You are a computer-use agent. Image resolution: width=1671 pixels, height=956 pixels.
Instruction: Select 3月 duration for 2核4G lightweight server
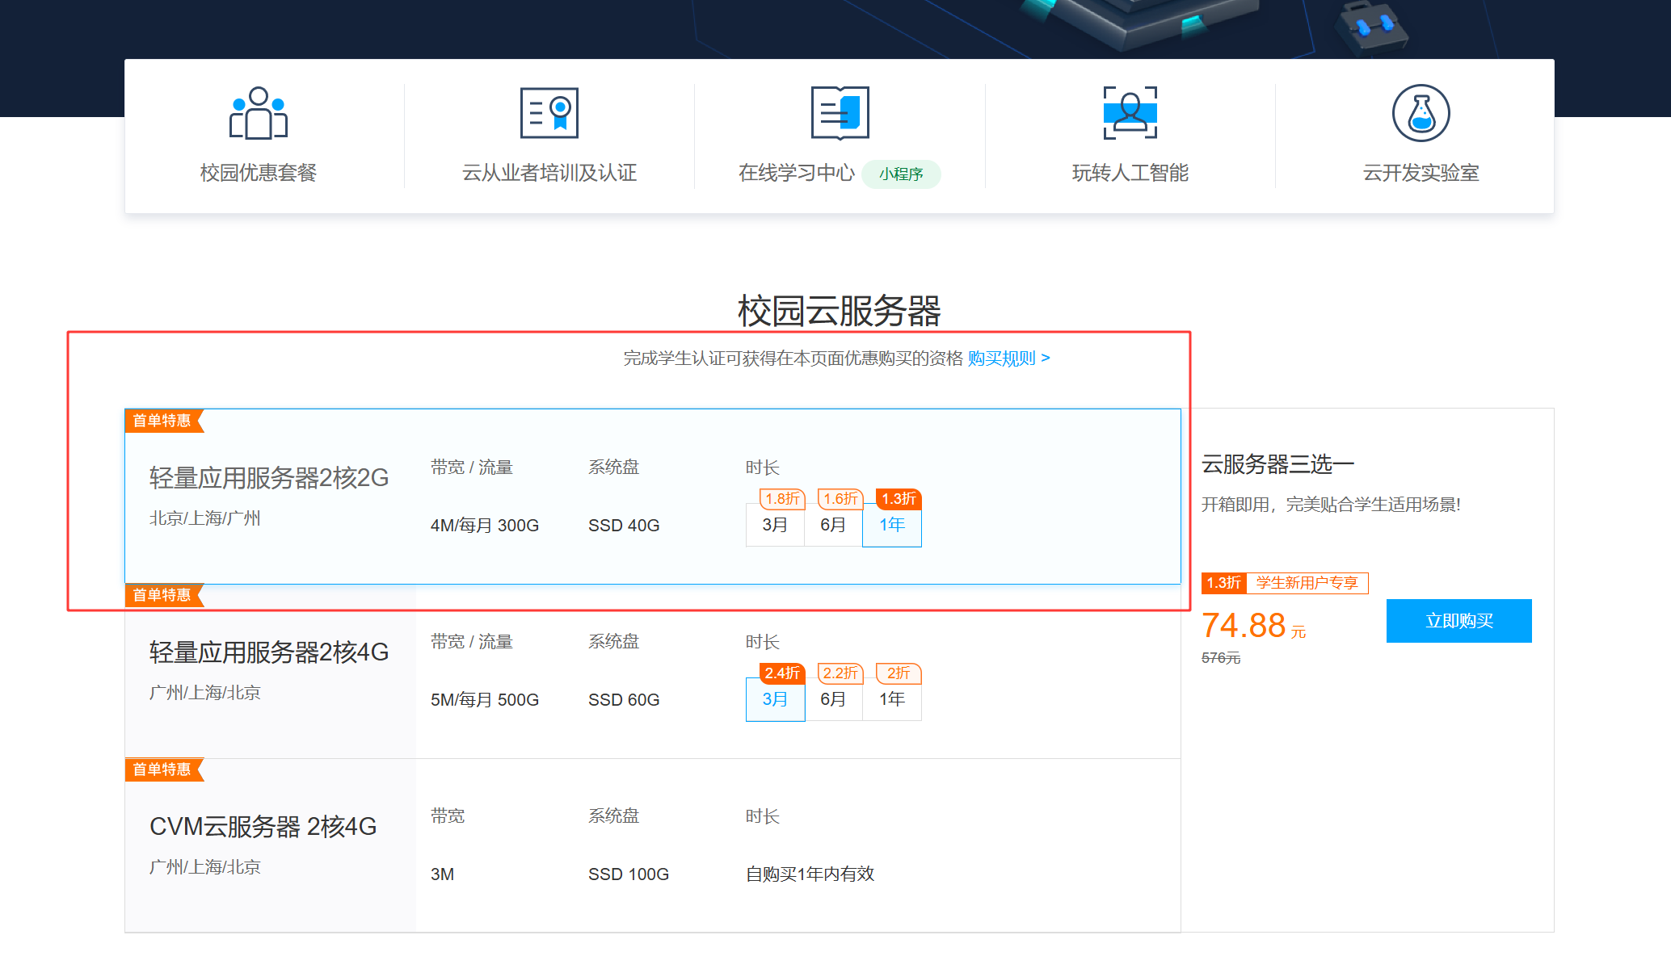click(x=775, y=699)
